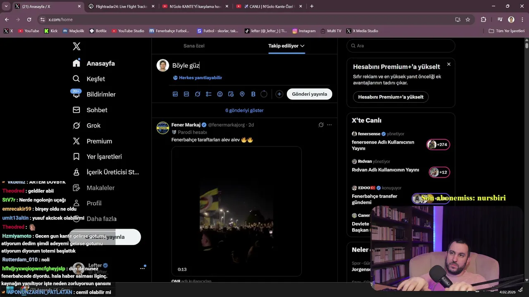Bookmark this page with star icon
Viewport: 529px width, 297px height.
(x=468, y=19)
